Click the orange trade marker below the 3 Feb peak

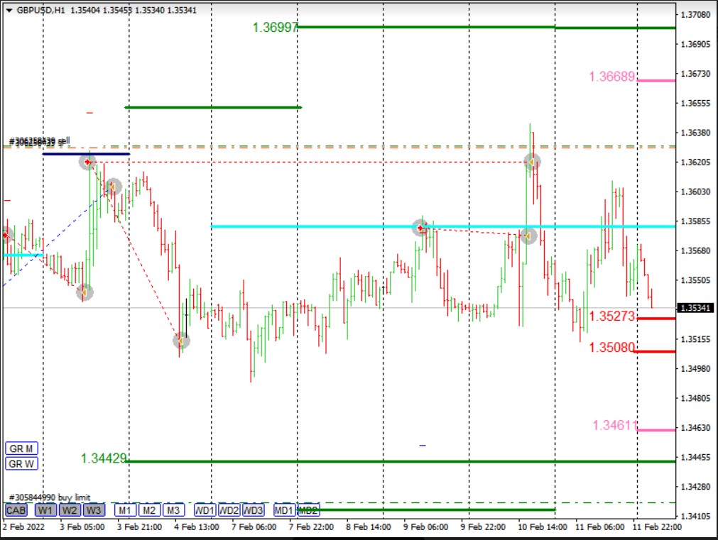click(112, 187)
